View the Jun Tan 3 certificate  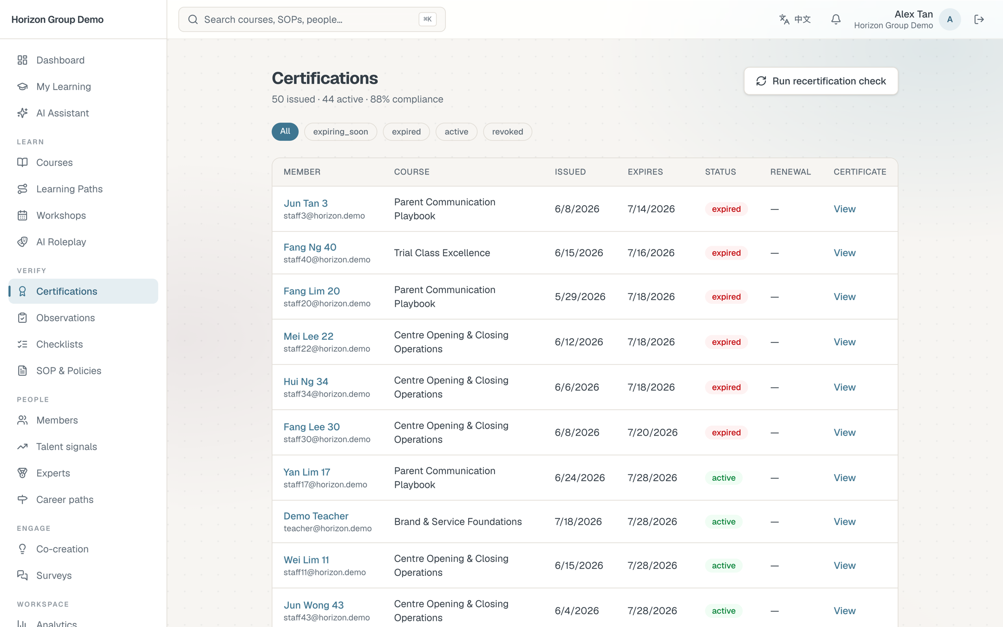pos(844,209)
